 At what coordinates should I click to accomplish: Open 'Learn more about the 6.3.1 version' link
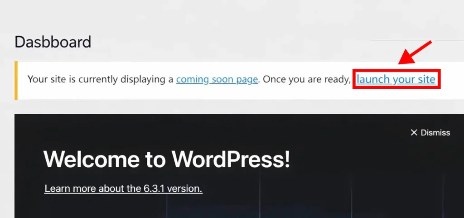click(123, 189)
